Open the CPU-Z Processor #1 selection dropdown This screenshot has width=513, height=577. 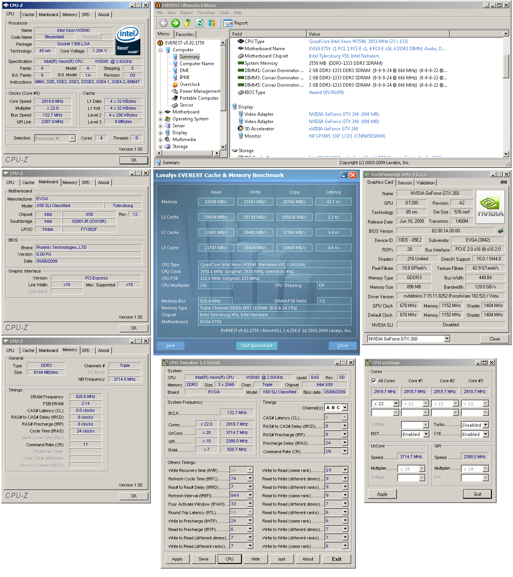pos(72,138)
